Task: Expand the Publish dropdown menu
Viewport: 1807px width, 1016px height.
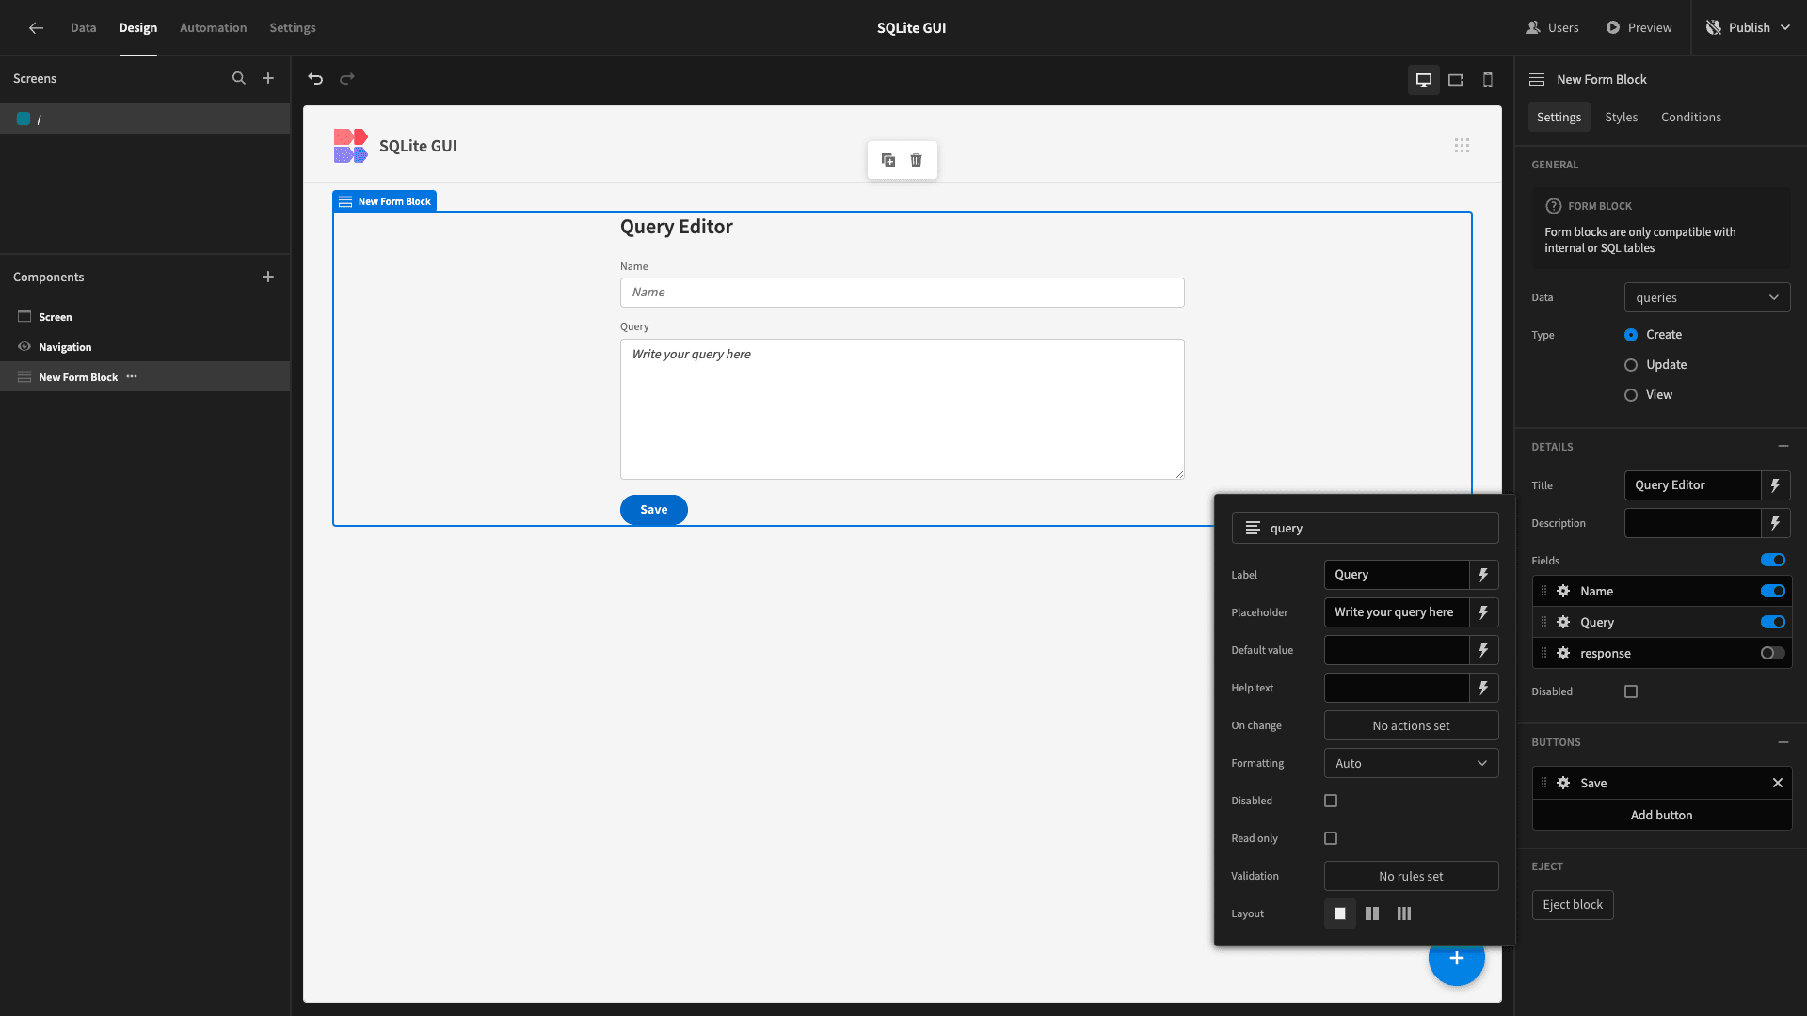Action: click(1750, 27)
